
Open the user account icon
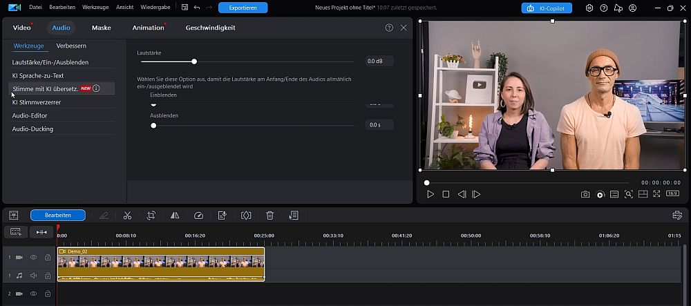[633, 8]
